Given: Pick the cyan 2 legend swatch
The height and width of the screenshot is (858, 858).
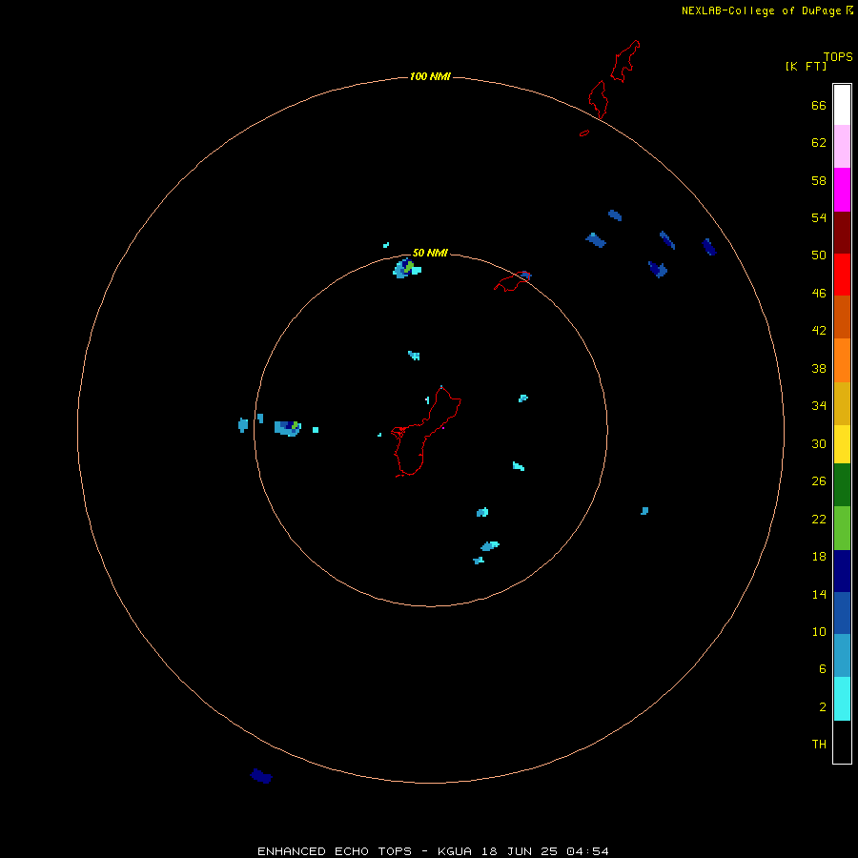Looking at the screenshot, I should [842, 699].
